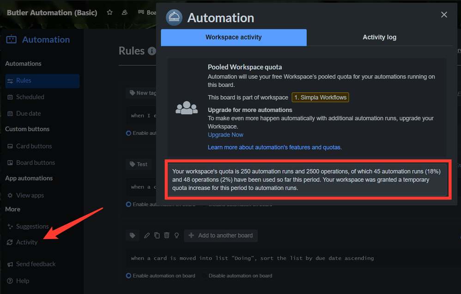
Task: Open the Board view switcher icon
Action: 141,12
